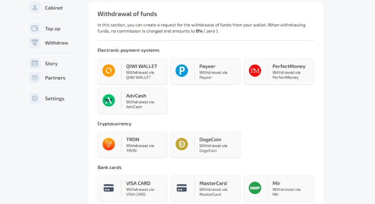375x204 pixels.
Task: Click the blue Payeer logo
Action: coord(182,71)
